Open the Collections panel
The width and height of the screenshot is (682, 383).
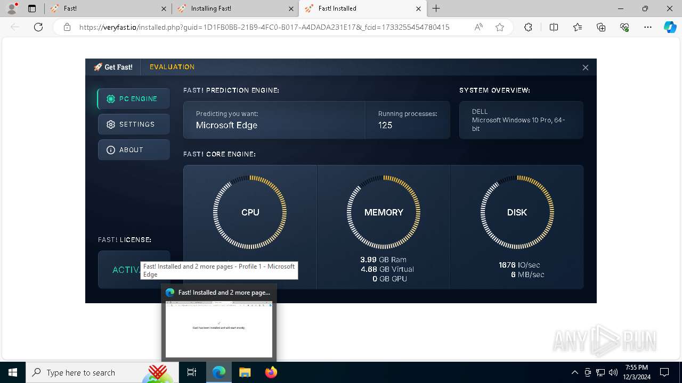(x=601, y=27)
